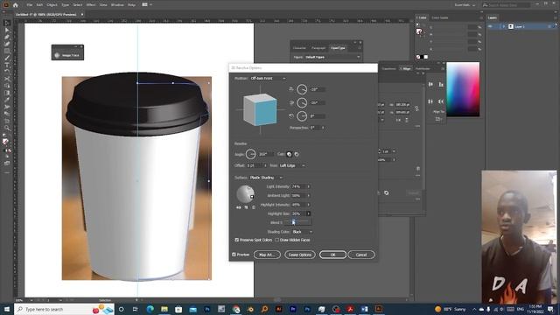Screen dimensions: 560x315
Task: Open the Surface Plastic Shading dropdown
Action: (266, 178)
